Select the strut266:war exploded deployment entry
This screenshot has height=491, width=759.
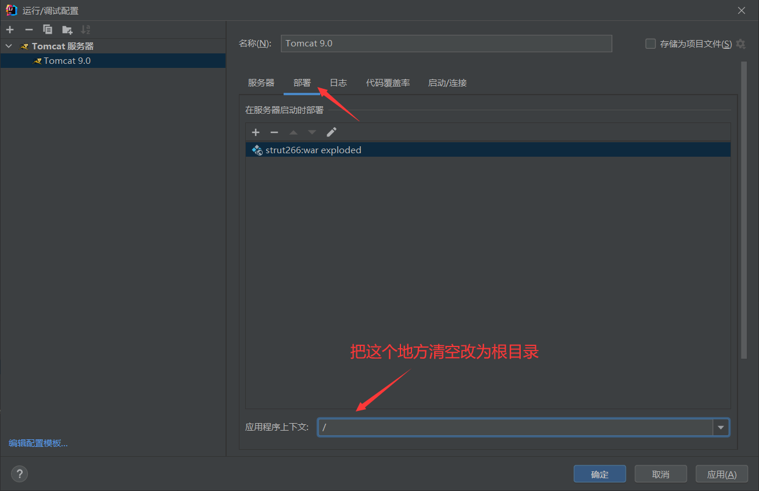coord(488,150)
